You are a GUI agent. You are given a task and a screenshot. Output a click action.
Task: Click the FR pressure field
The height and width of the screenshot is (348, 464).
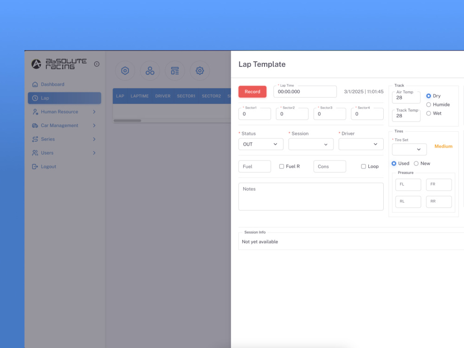[439, 184]
